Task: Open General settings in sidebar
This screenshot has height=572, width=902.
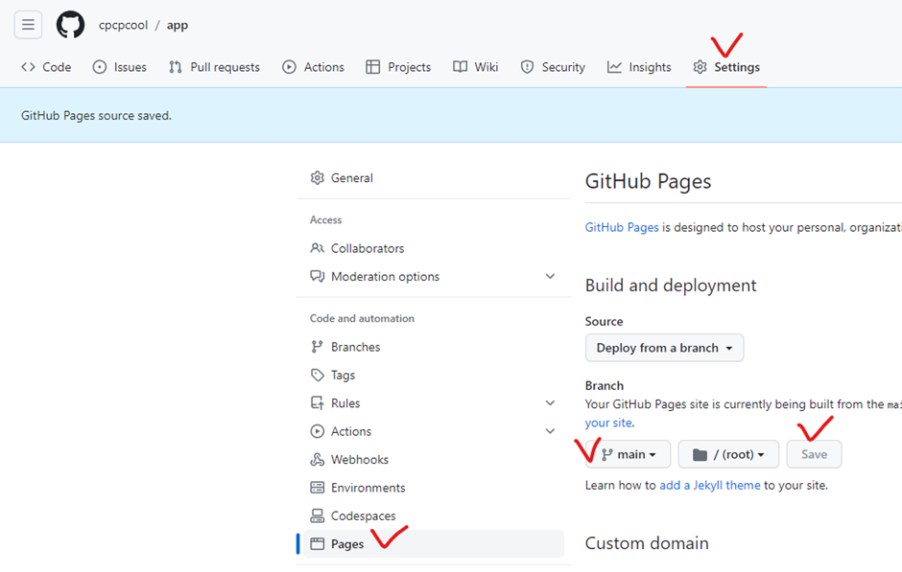Action: 434,178
